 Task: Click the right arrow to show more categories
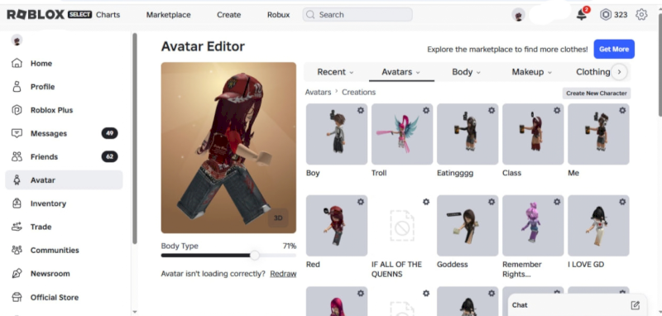(619, 72)
